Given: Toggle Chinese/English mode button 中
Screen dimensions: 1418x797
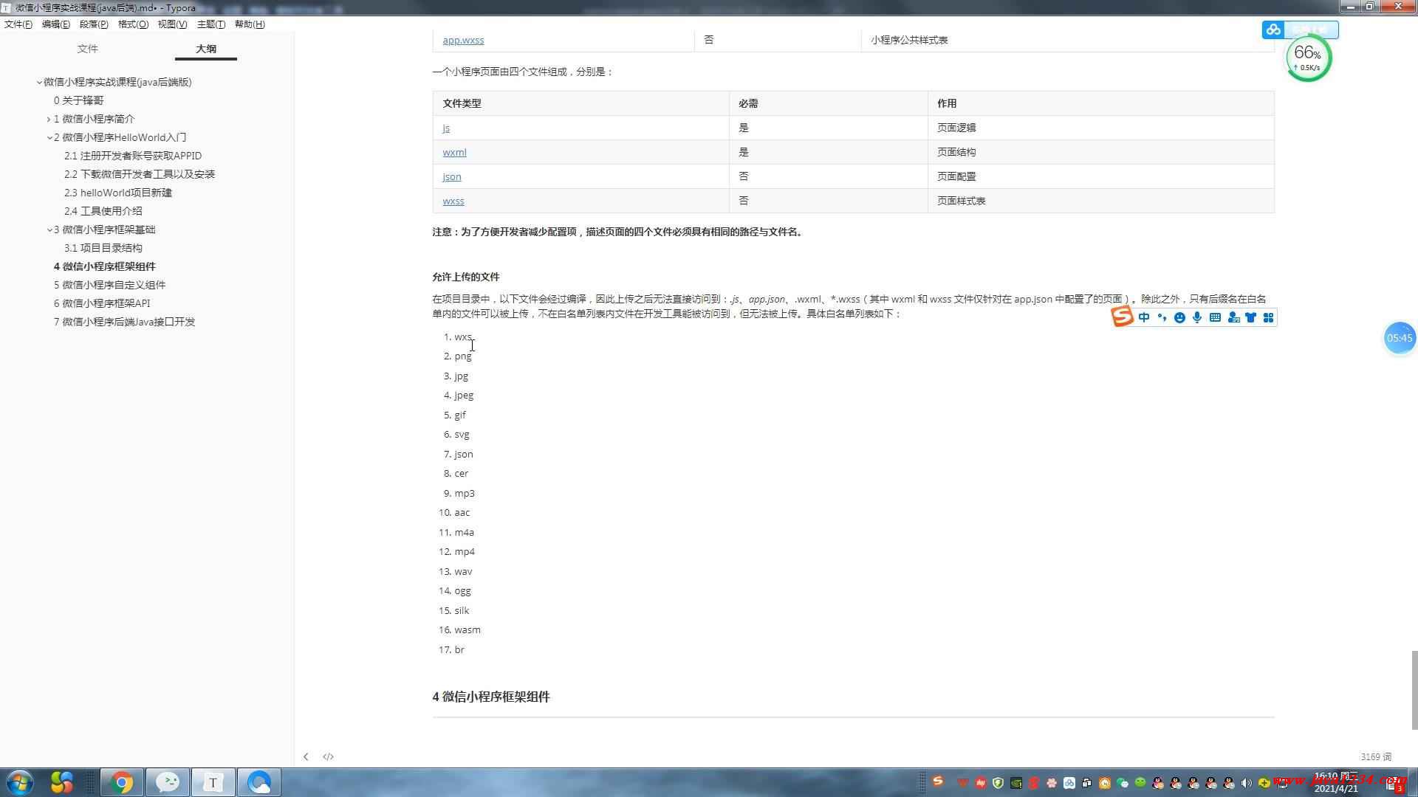Looking at the screenshot, I should tap(1144, 317).
